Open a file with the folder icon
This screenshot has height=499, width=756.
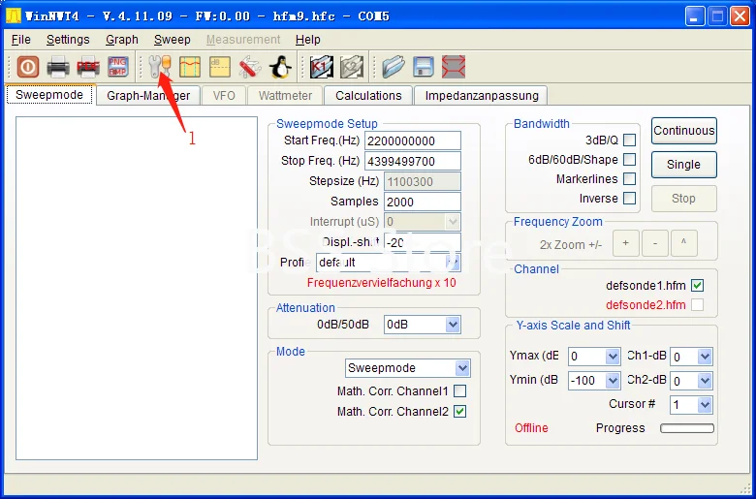click(394, 67)
